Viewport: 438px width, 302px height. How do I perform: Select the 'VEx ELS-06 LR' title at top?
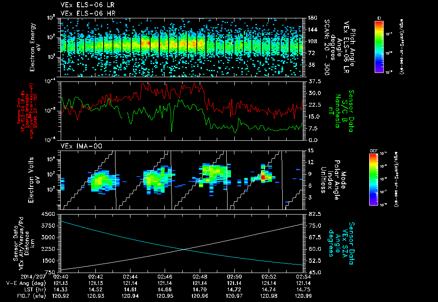87,5
